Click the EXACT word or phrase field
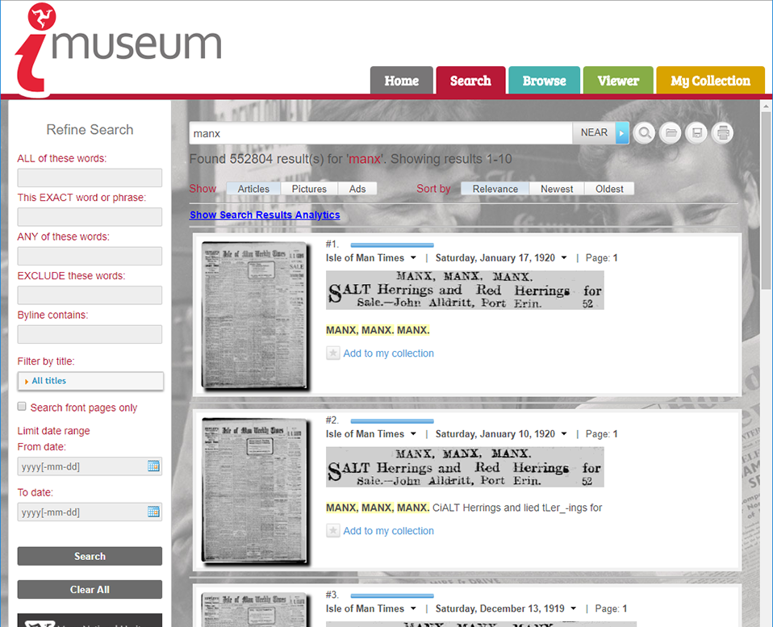Screen dimensions: 773x627 tap(90, 217)
